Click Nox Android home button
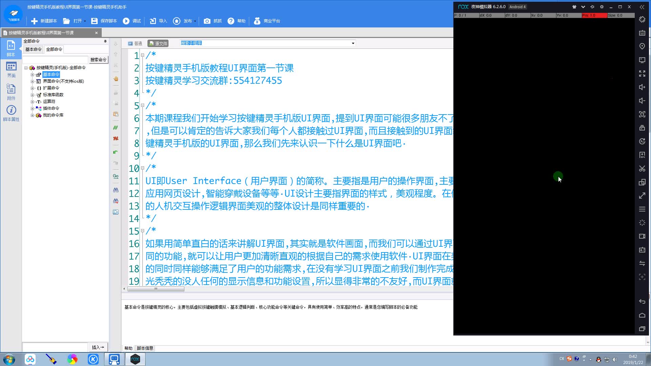The image size is (651, 366). click(x=642, y=315)
